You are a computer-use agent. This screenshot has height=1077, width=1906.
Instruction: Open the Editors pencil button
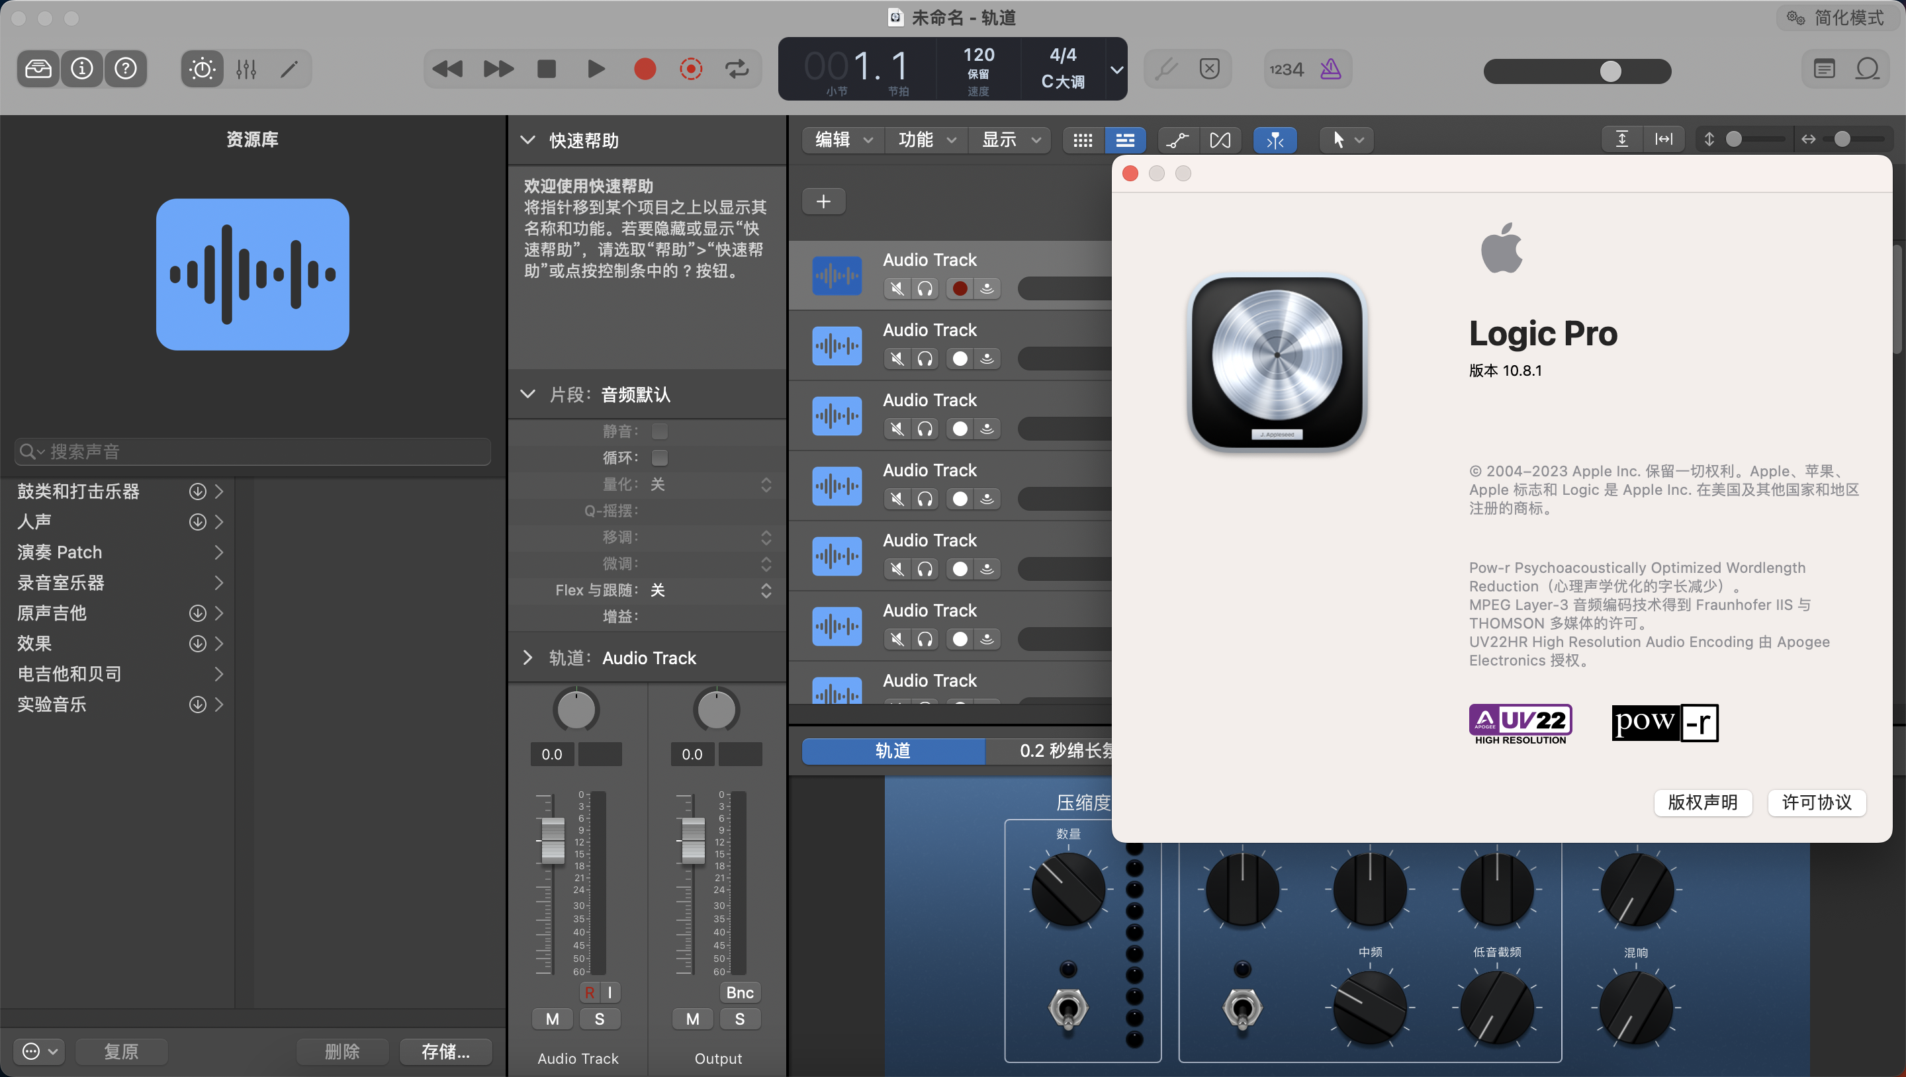[x=289, y=69]
